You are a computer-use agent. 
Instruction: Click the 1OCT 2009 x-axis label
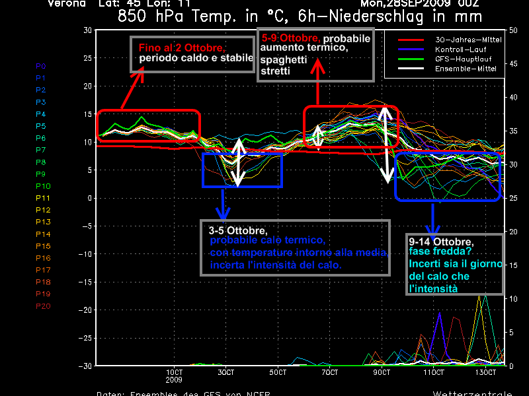(x=174, y=376)
